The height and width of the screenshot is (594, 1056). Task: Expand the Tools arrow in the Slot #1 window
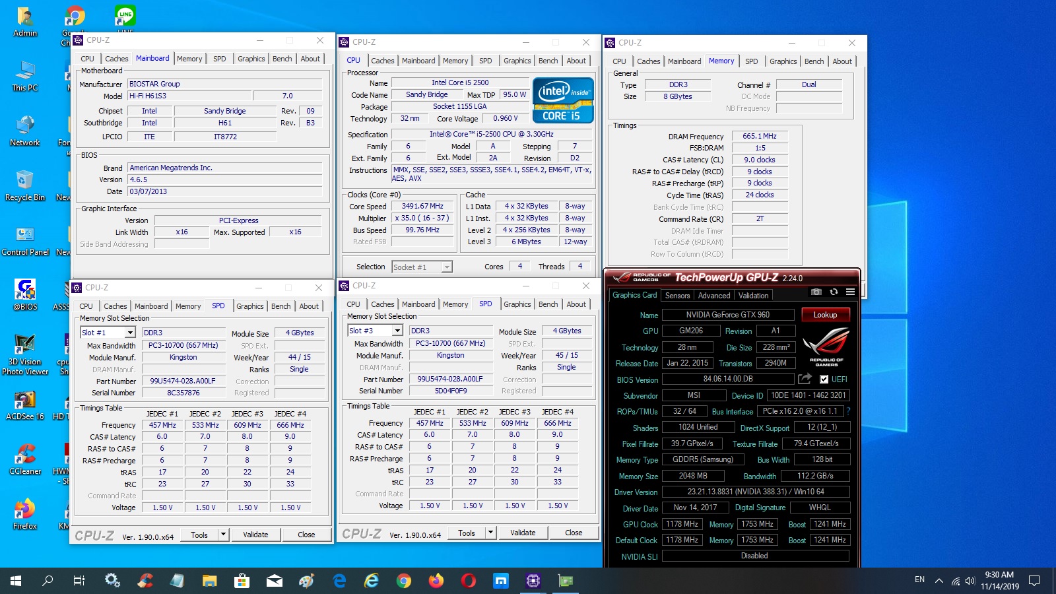(223, 535)
